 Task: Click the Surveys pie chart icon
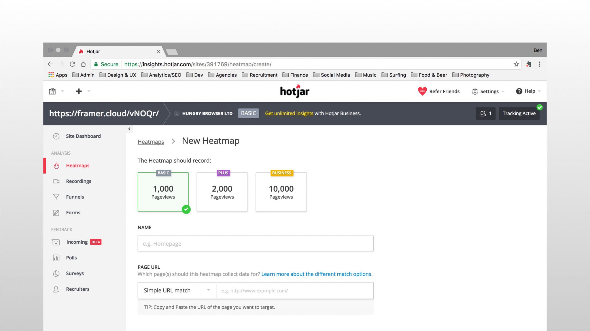[x=56, y=274]
